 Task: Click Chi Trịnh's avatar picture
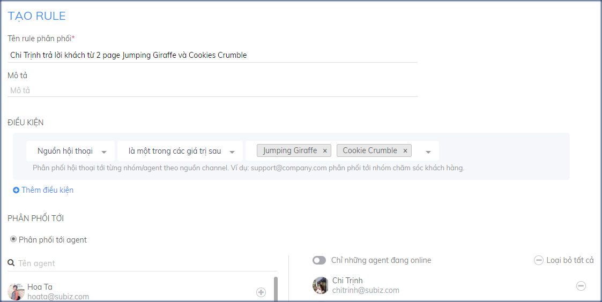click(x=321, y=285)
